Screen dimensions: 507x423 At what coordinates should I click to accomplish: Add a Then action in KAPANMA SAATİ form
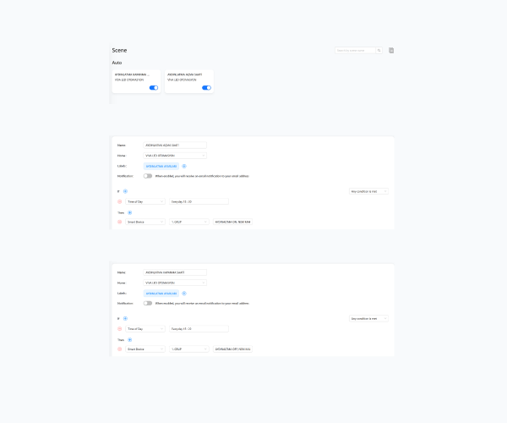coord(129,340)
